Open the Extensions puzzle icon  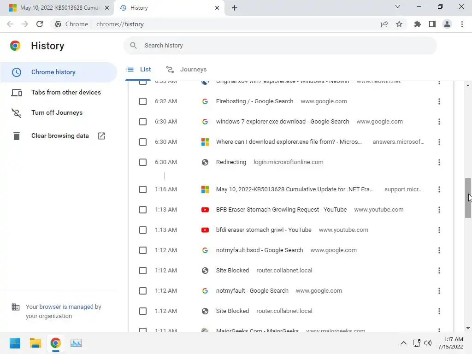pos(418,24)
